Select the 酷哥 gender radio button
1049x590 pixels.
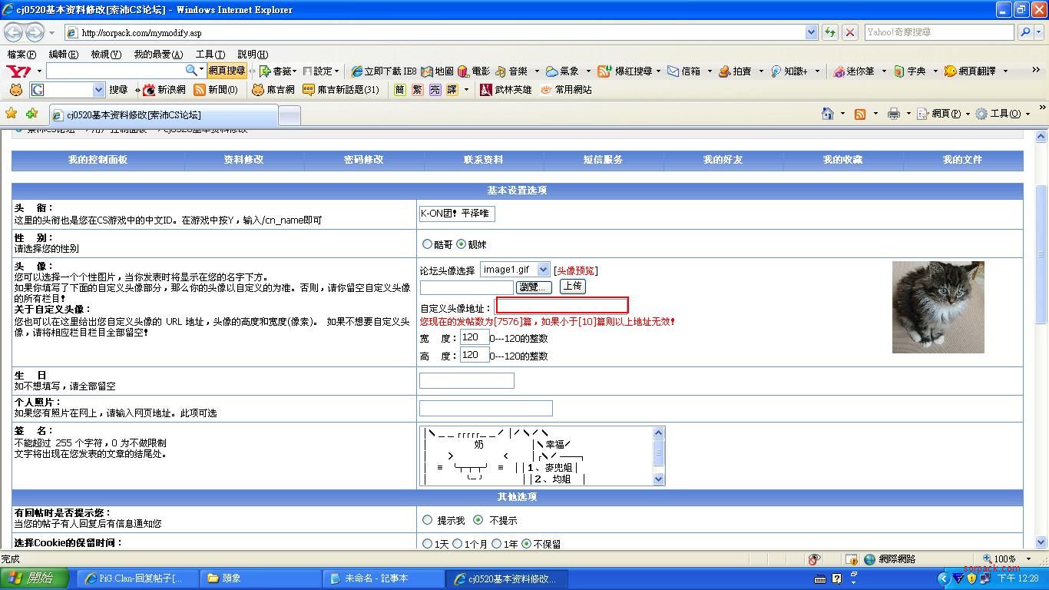(x=427, y=244)
